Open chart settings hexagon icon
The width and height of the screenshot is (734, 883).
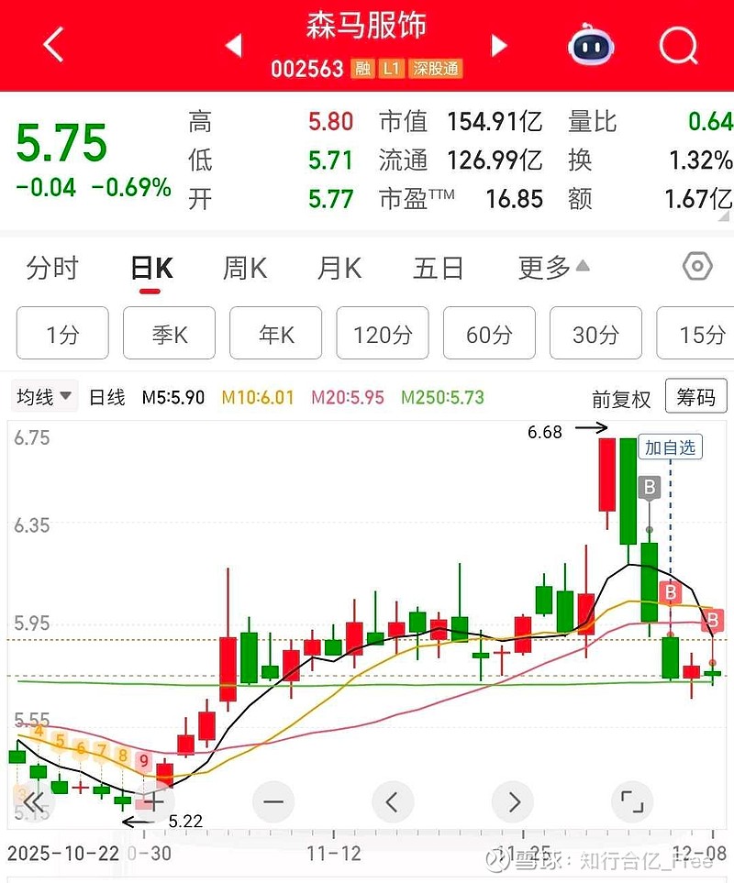click(697, 266)
